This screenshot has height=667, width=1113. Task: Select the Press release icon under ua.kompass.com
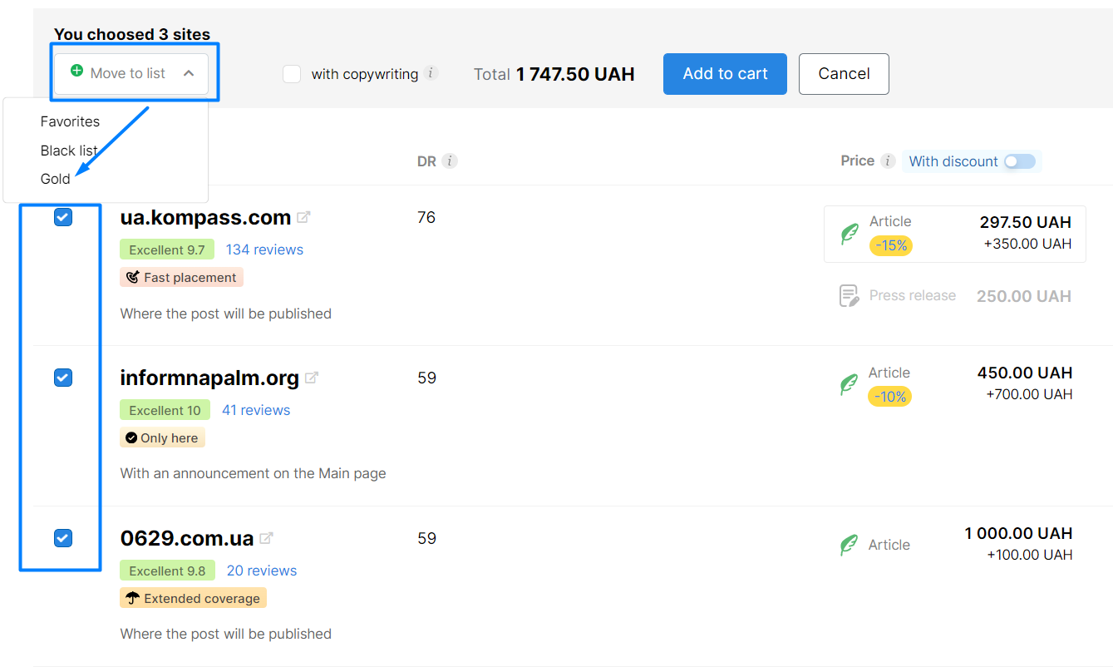(849, 295)
